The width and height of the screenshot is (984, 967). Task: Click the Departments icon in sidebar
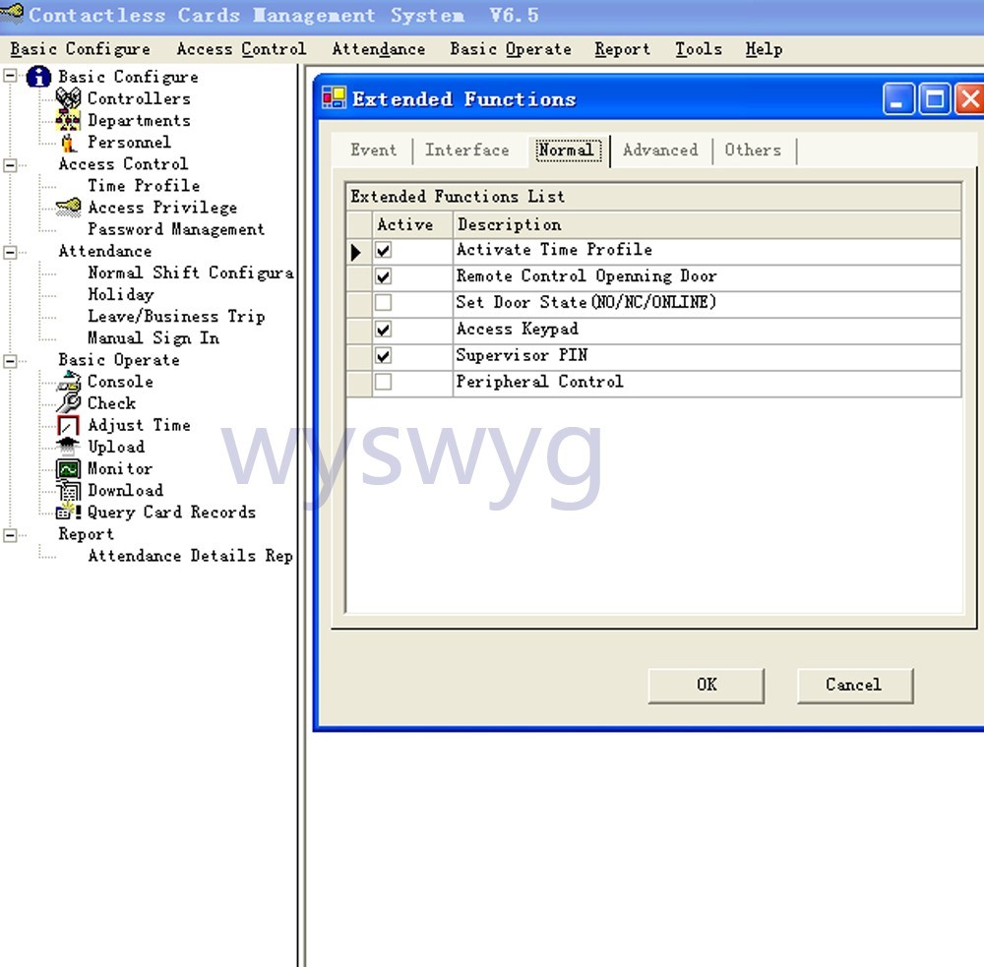[68, 120]
